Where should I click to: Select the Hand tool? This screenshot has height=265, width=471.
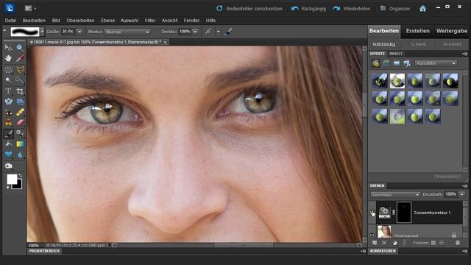pos(8,58)
